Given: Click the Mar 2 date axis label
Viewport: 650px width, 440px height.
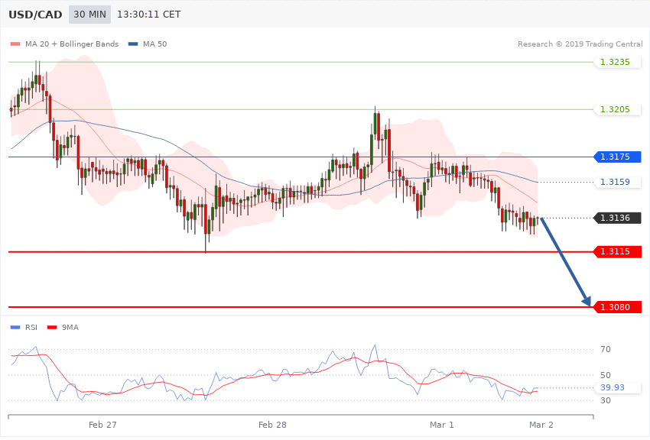Looking at the screenshot, I should (541, 425).
